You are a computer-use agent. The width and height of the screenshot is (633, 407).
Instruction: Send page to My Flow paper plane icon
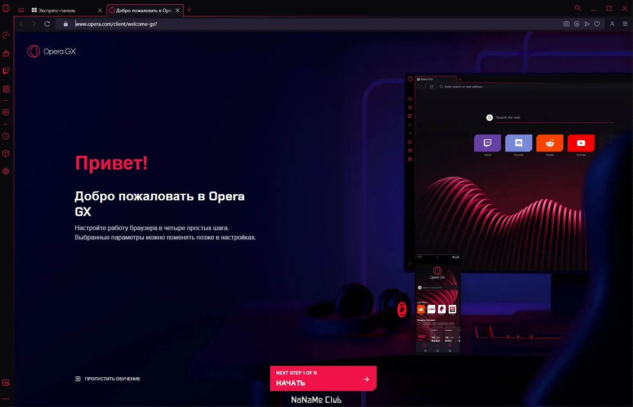pyautogui.click(x=587, y=24)
